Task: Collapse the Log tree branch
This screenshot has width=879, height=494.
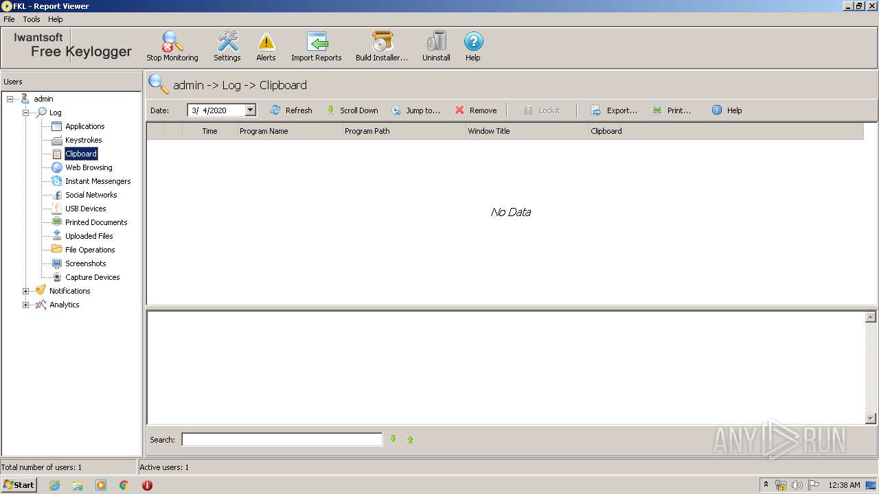Action: pyautogui.click(x=25, y=113)
